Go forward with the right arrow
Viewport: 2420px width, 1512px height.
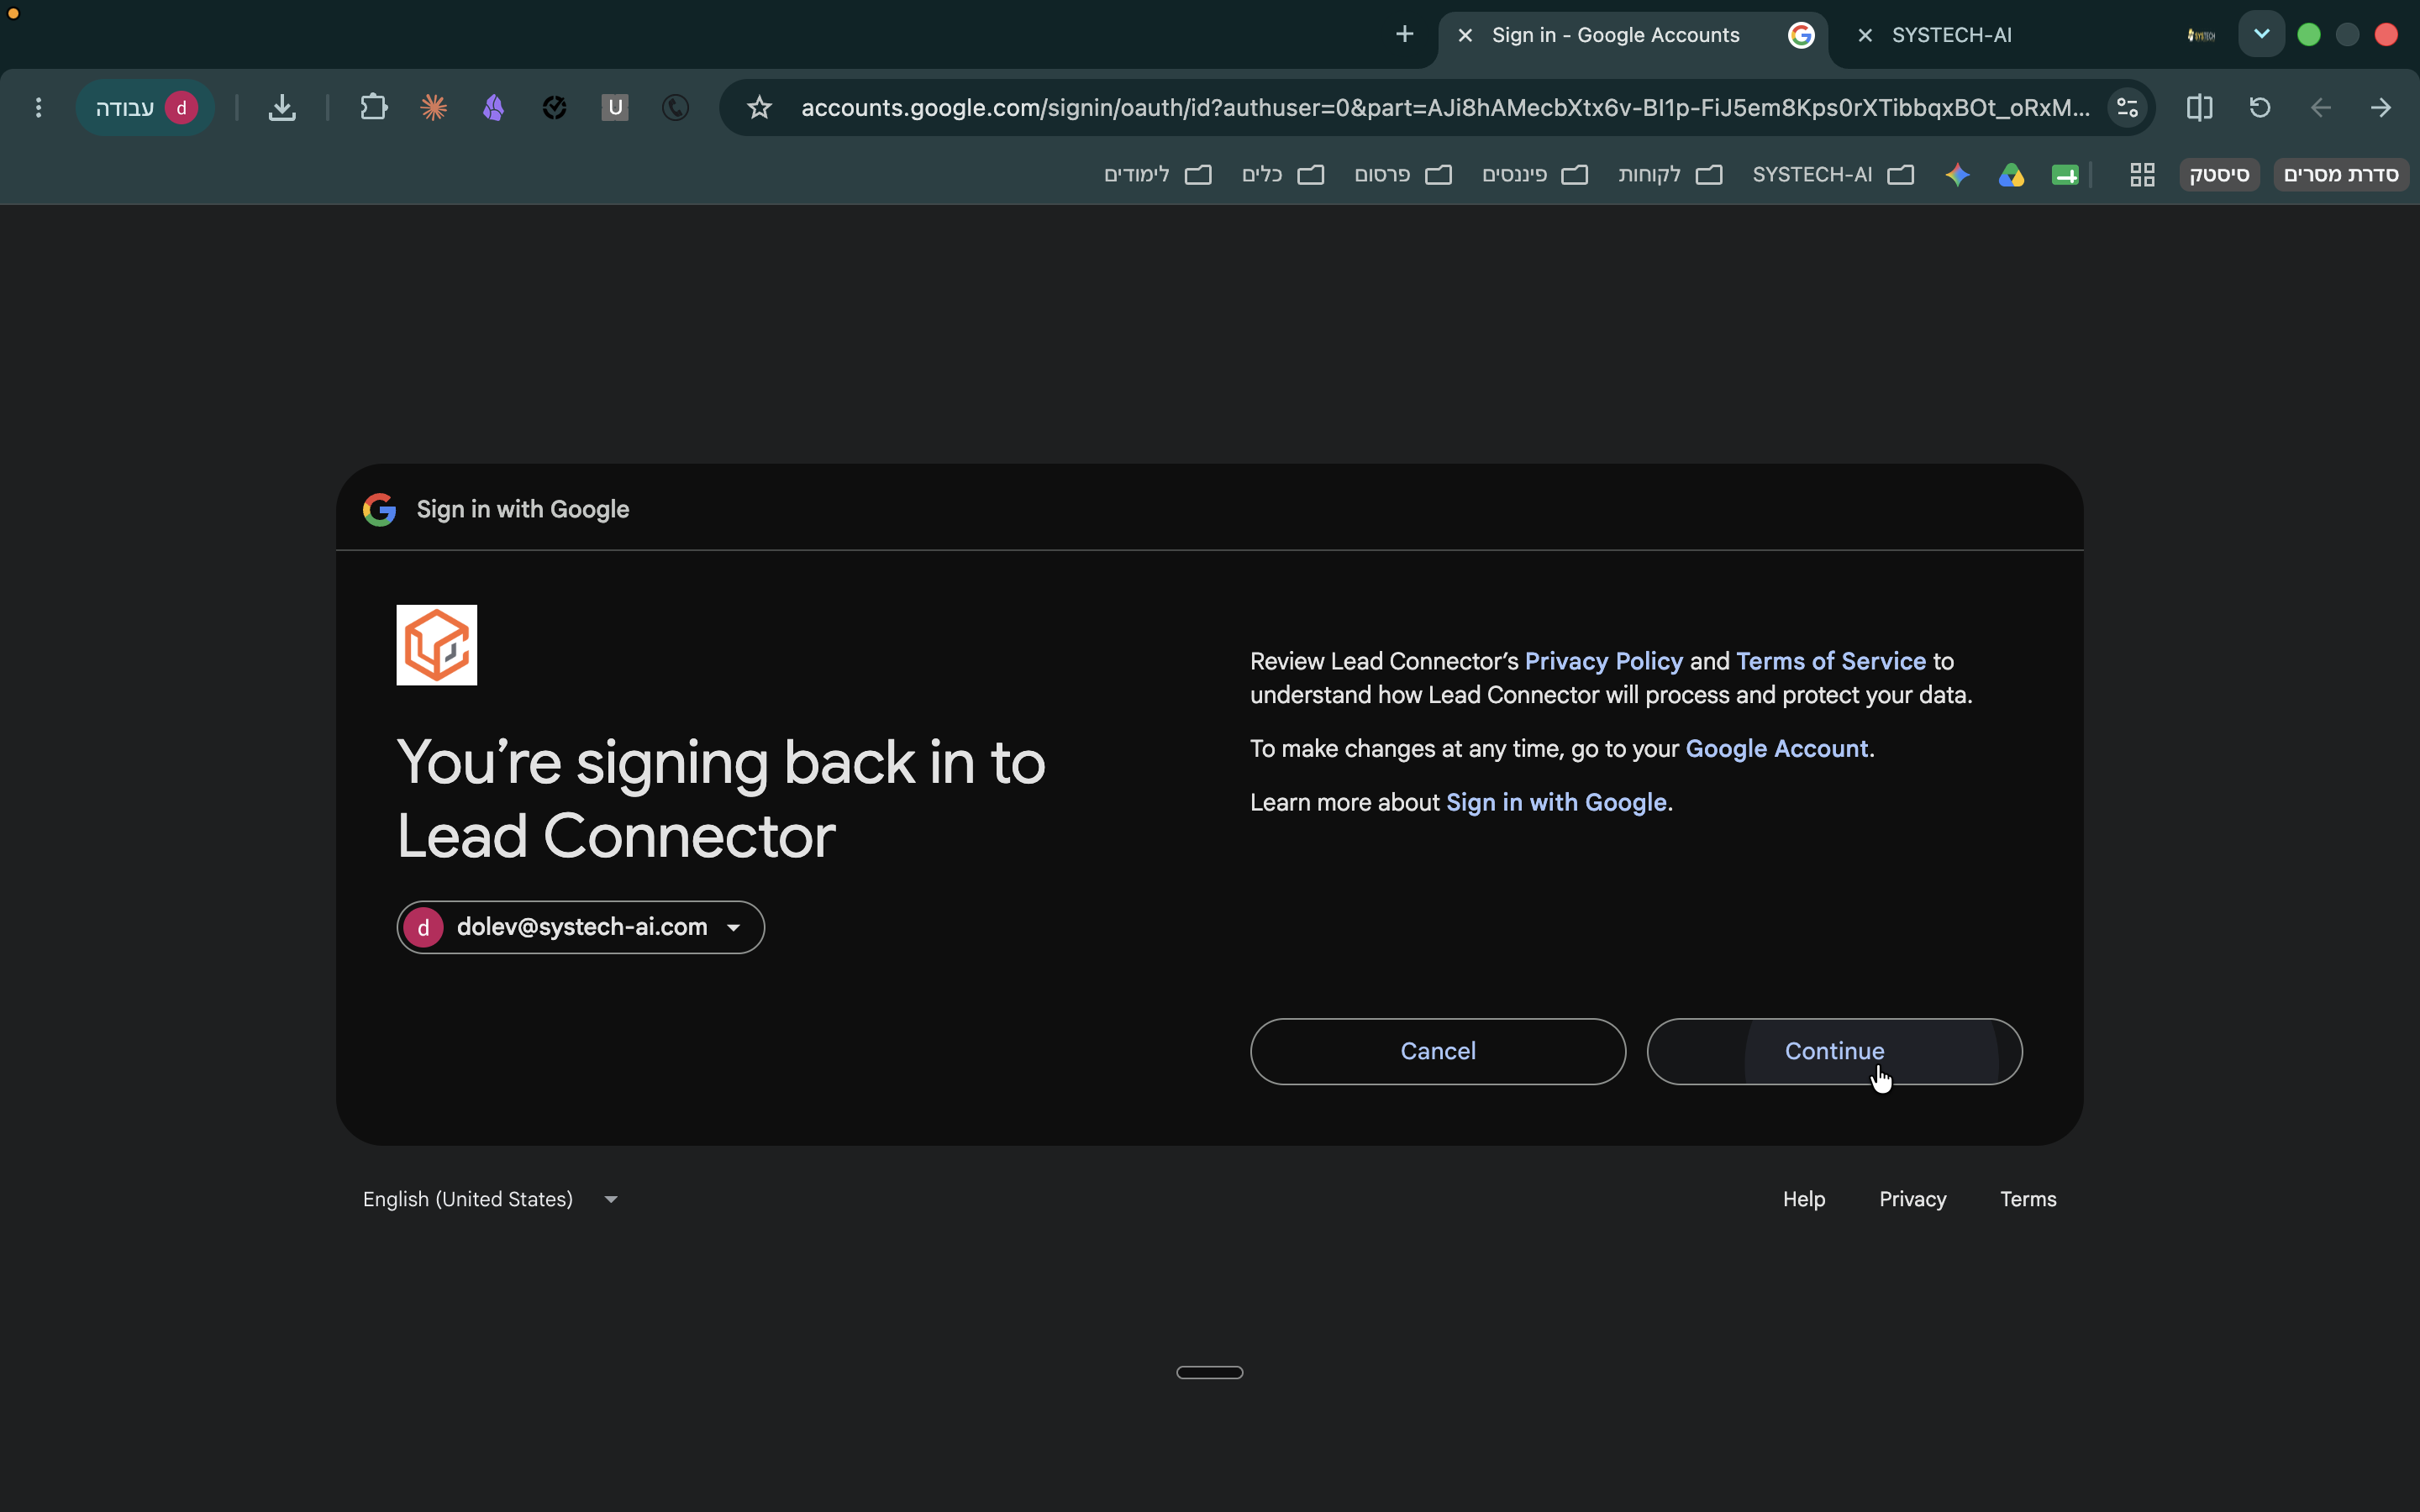pos(2381,107)
